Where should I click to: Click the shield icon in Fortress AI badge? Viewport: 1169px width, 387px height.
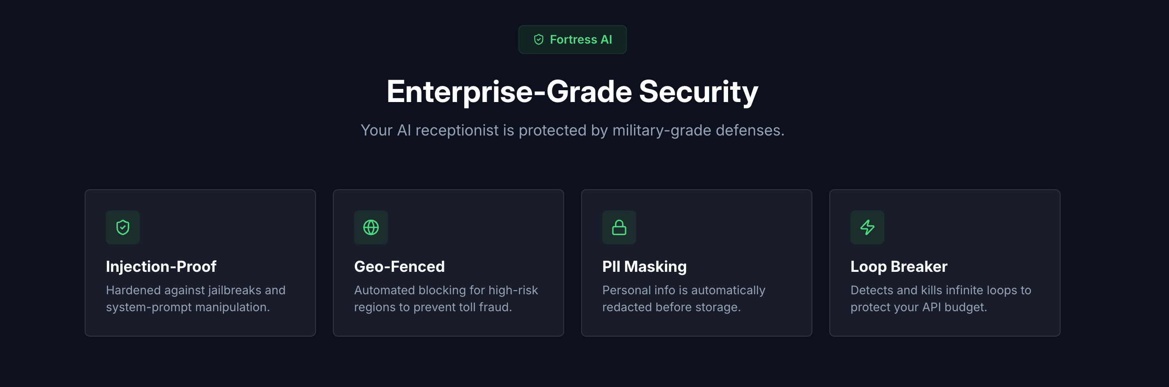click(x=539, y=39)
